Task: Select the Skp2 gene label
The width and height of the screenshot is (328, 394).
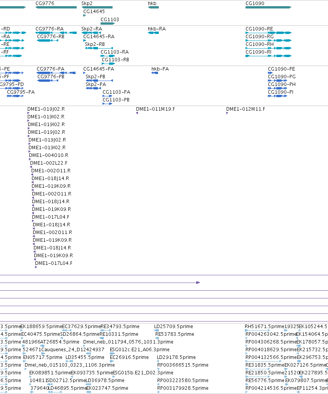Action: 87,3
